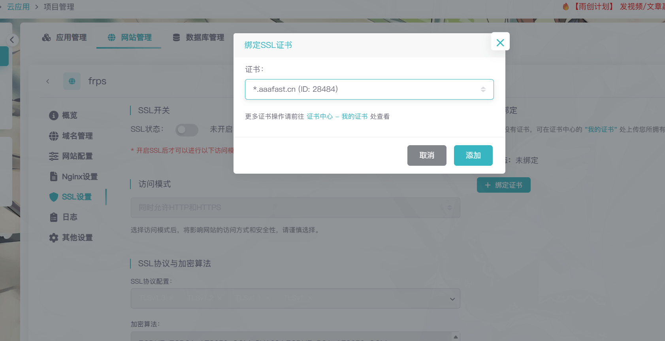This screenshot has width=665, height=341.
Task: Expand the SSL协议配置 dropdown
Action: [x=295, y=299]
